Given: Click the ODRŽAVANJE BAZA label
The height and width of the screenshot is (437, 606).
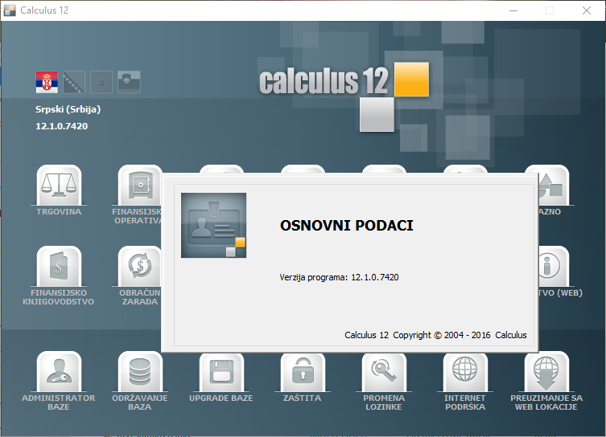Looking at the screenshot, I should click(140, 402).
